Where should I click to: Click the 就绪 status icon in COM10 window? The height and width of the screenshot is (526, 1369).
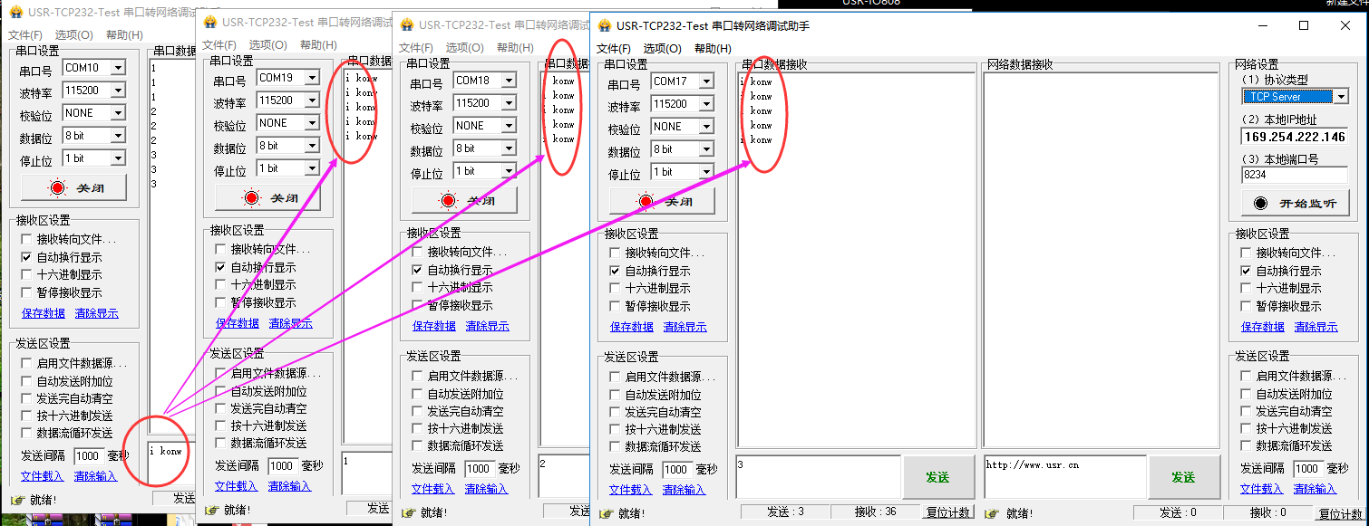coord(15,499)
